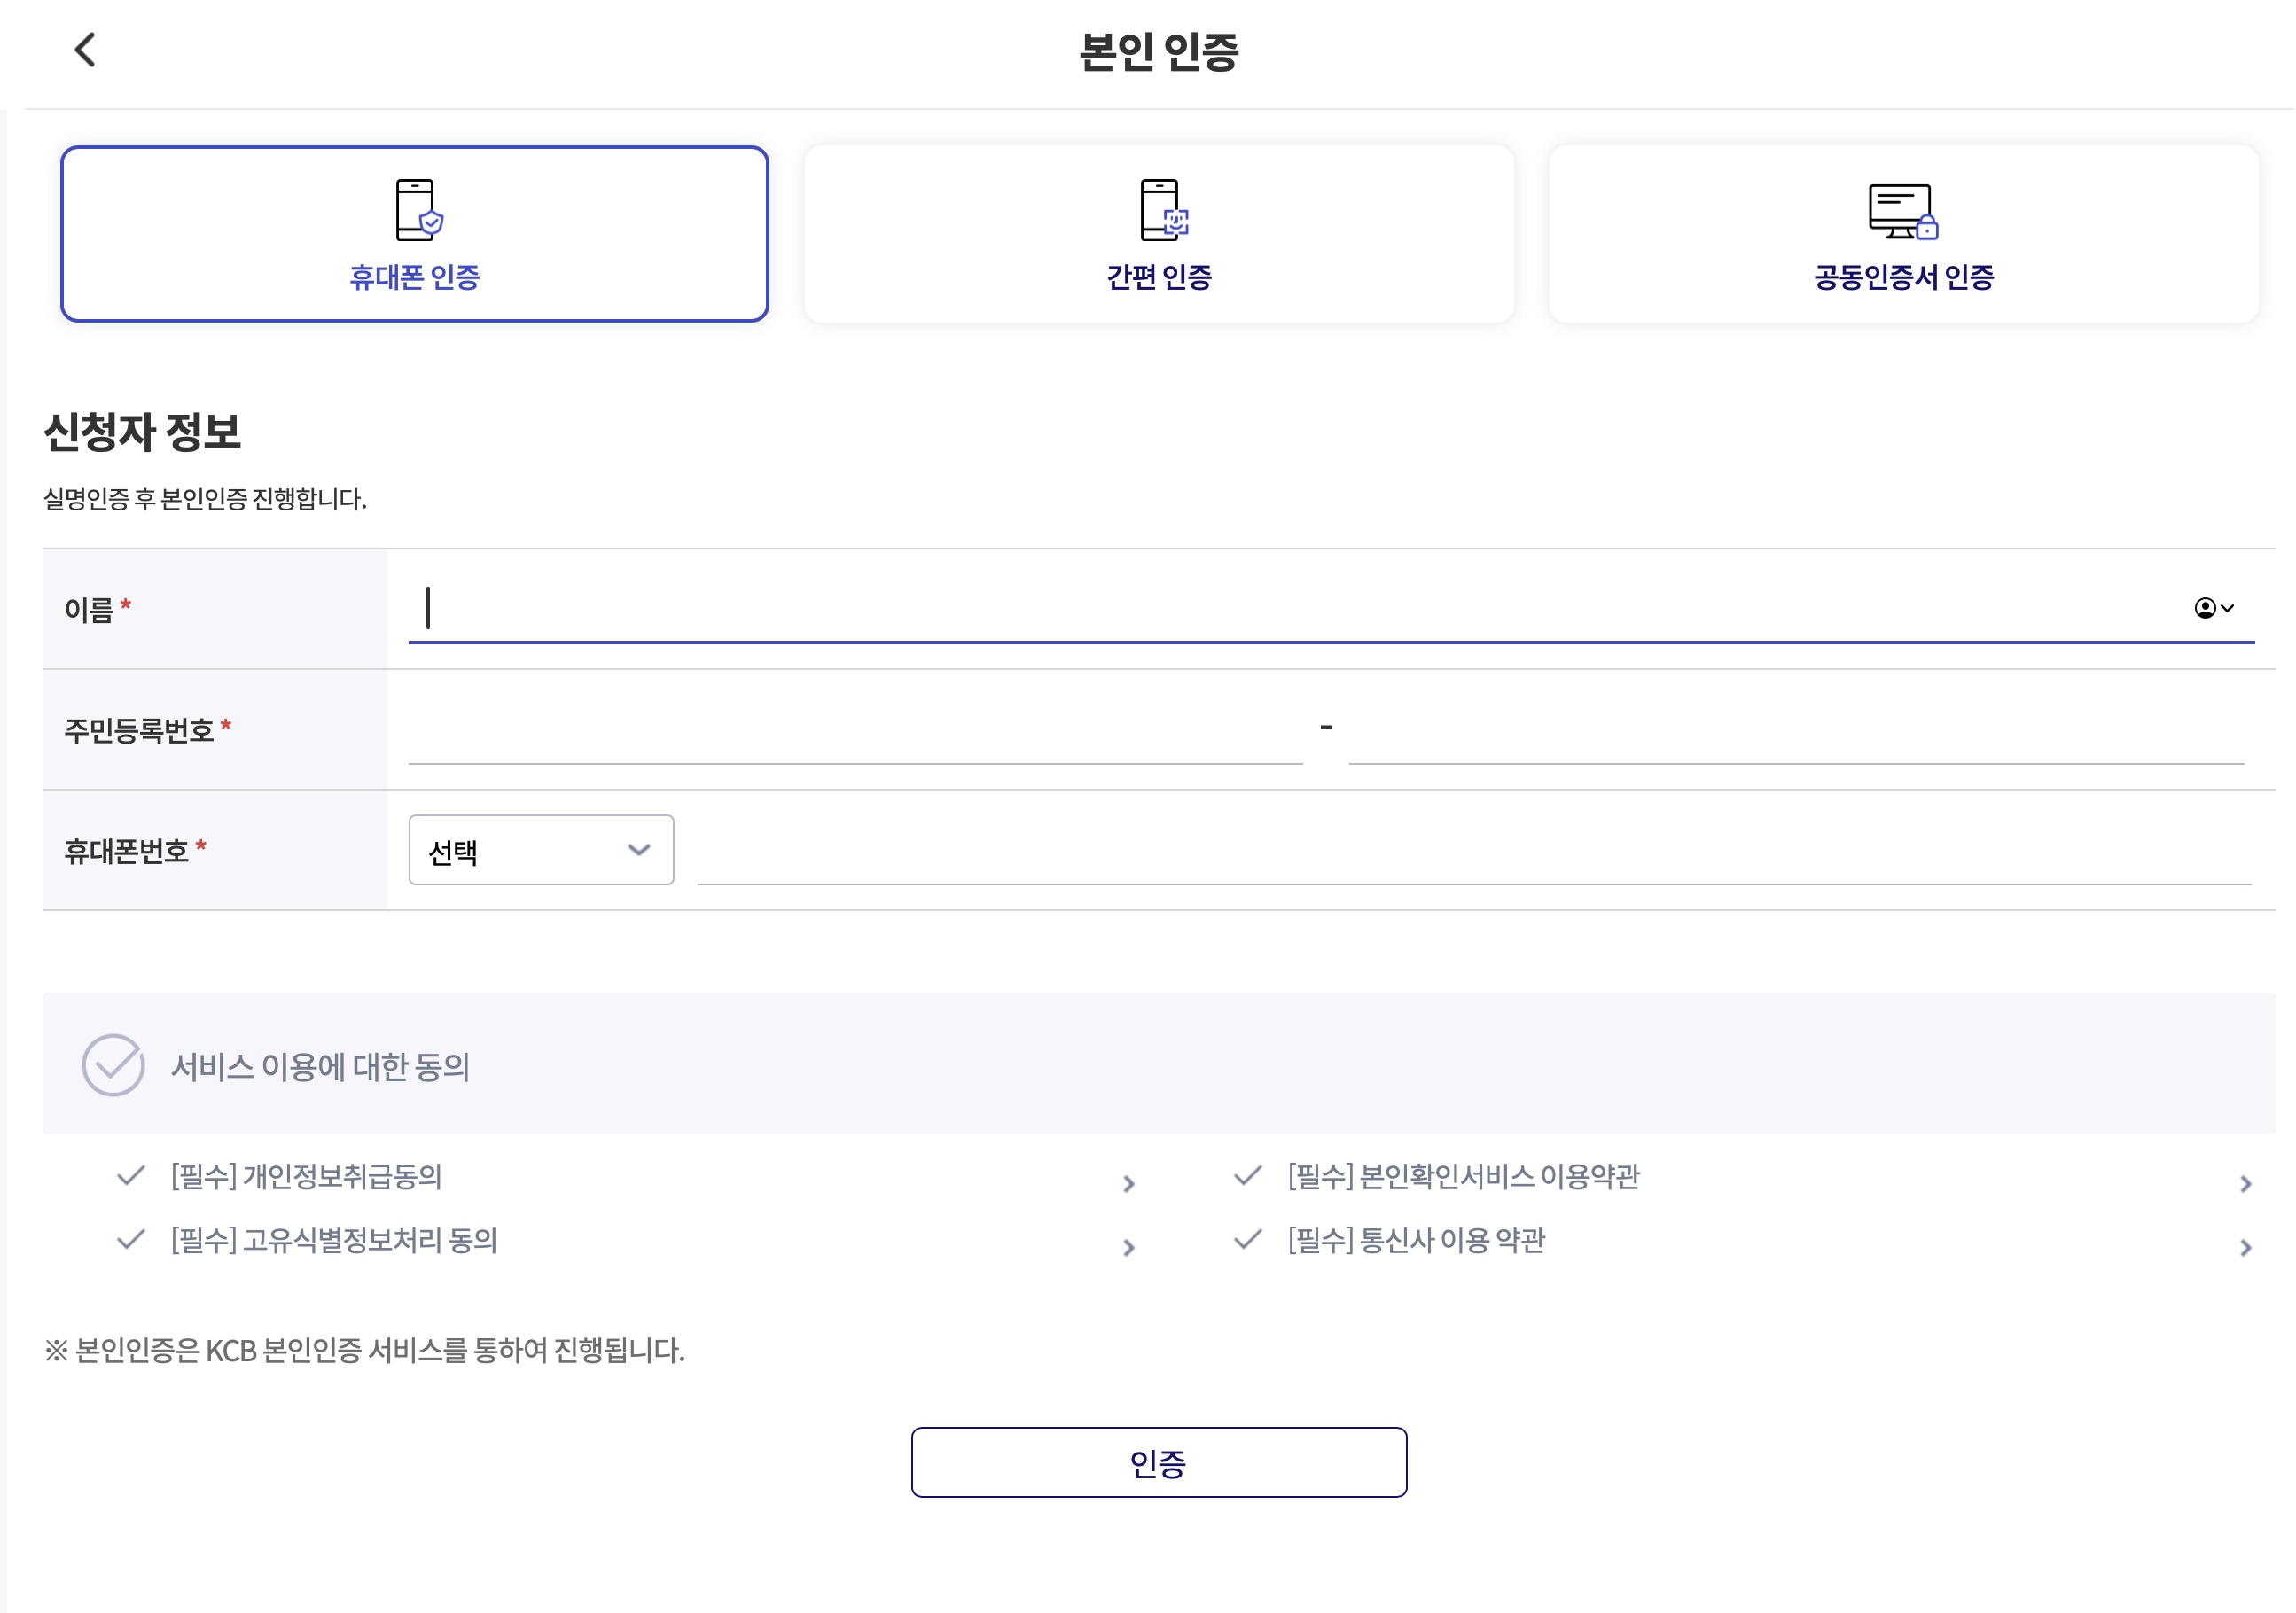
Task: Check [필수] 고유식별정보처리 동의 checkmark
Action: point(131,1240)
